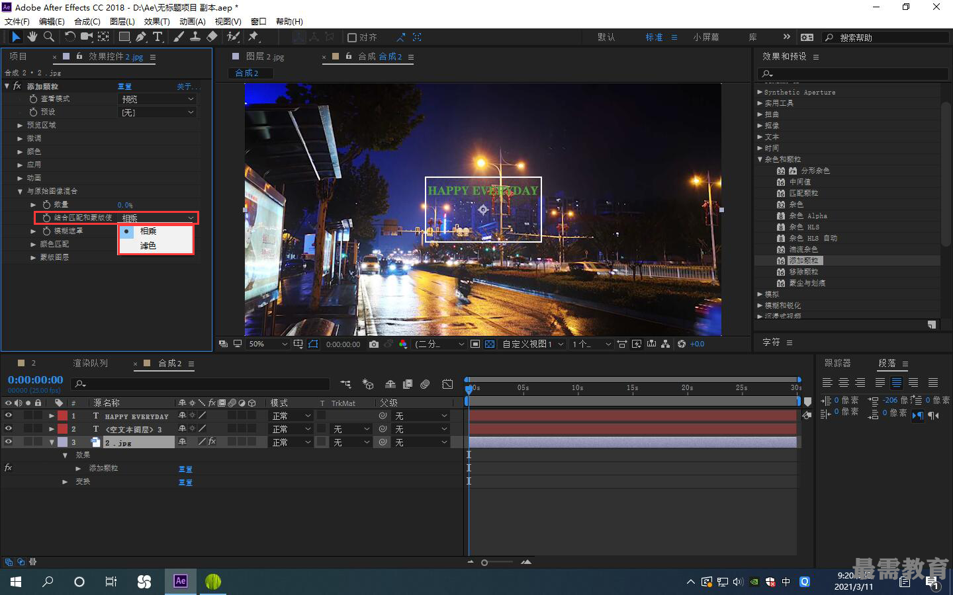Select the Camera tool in toolbar
This screenshot has width=953, height=595.
[87, 37]
